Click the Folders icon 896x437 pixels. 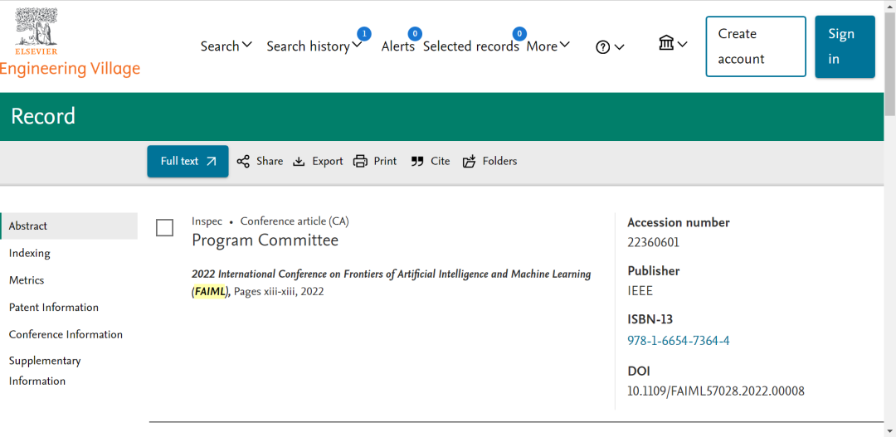tap(469, 162)
